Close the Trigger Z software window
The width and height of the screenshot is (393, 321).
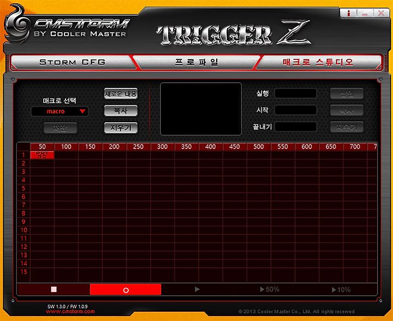(x=381, y=13)
